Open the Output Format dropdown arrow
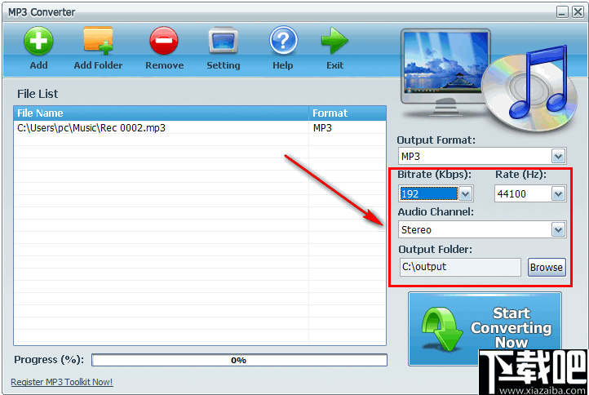 [558, 156]
